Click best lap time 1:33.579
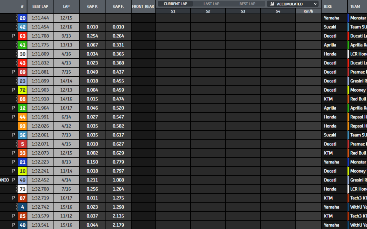 tap(40, 216)
